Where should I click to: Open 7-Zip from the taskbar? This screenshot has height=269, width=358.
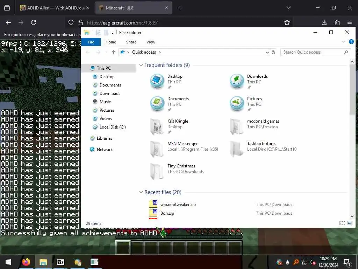pos(60,262)
